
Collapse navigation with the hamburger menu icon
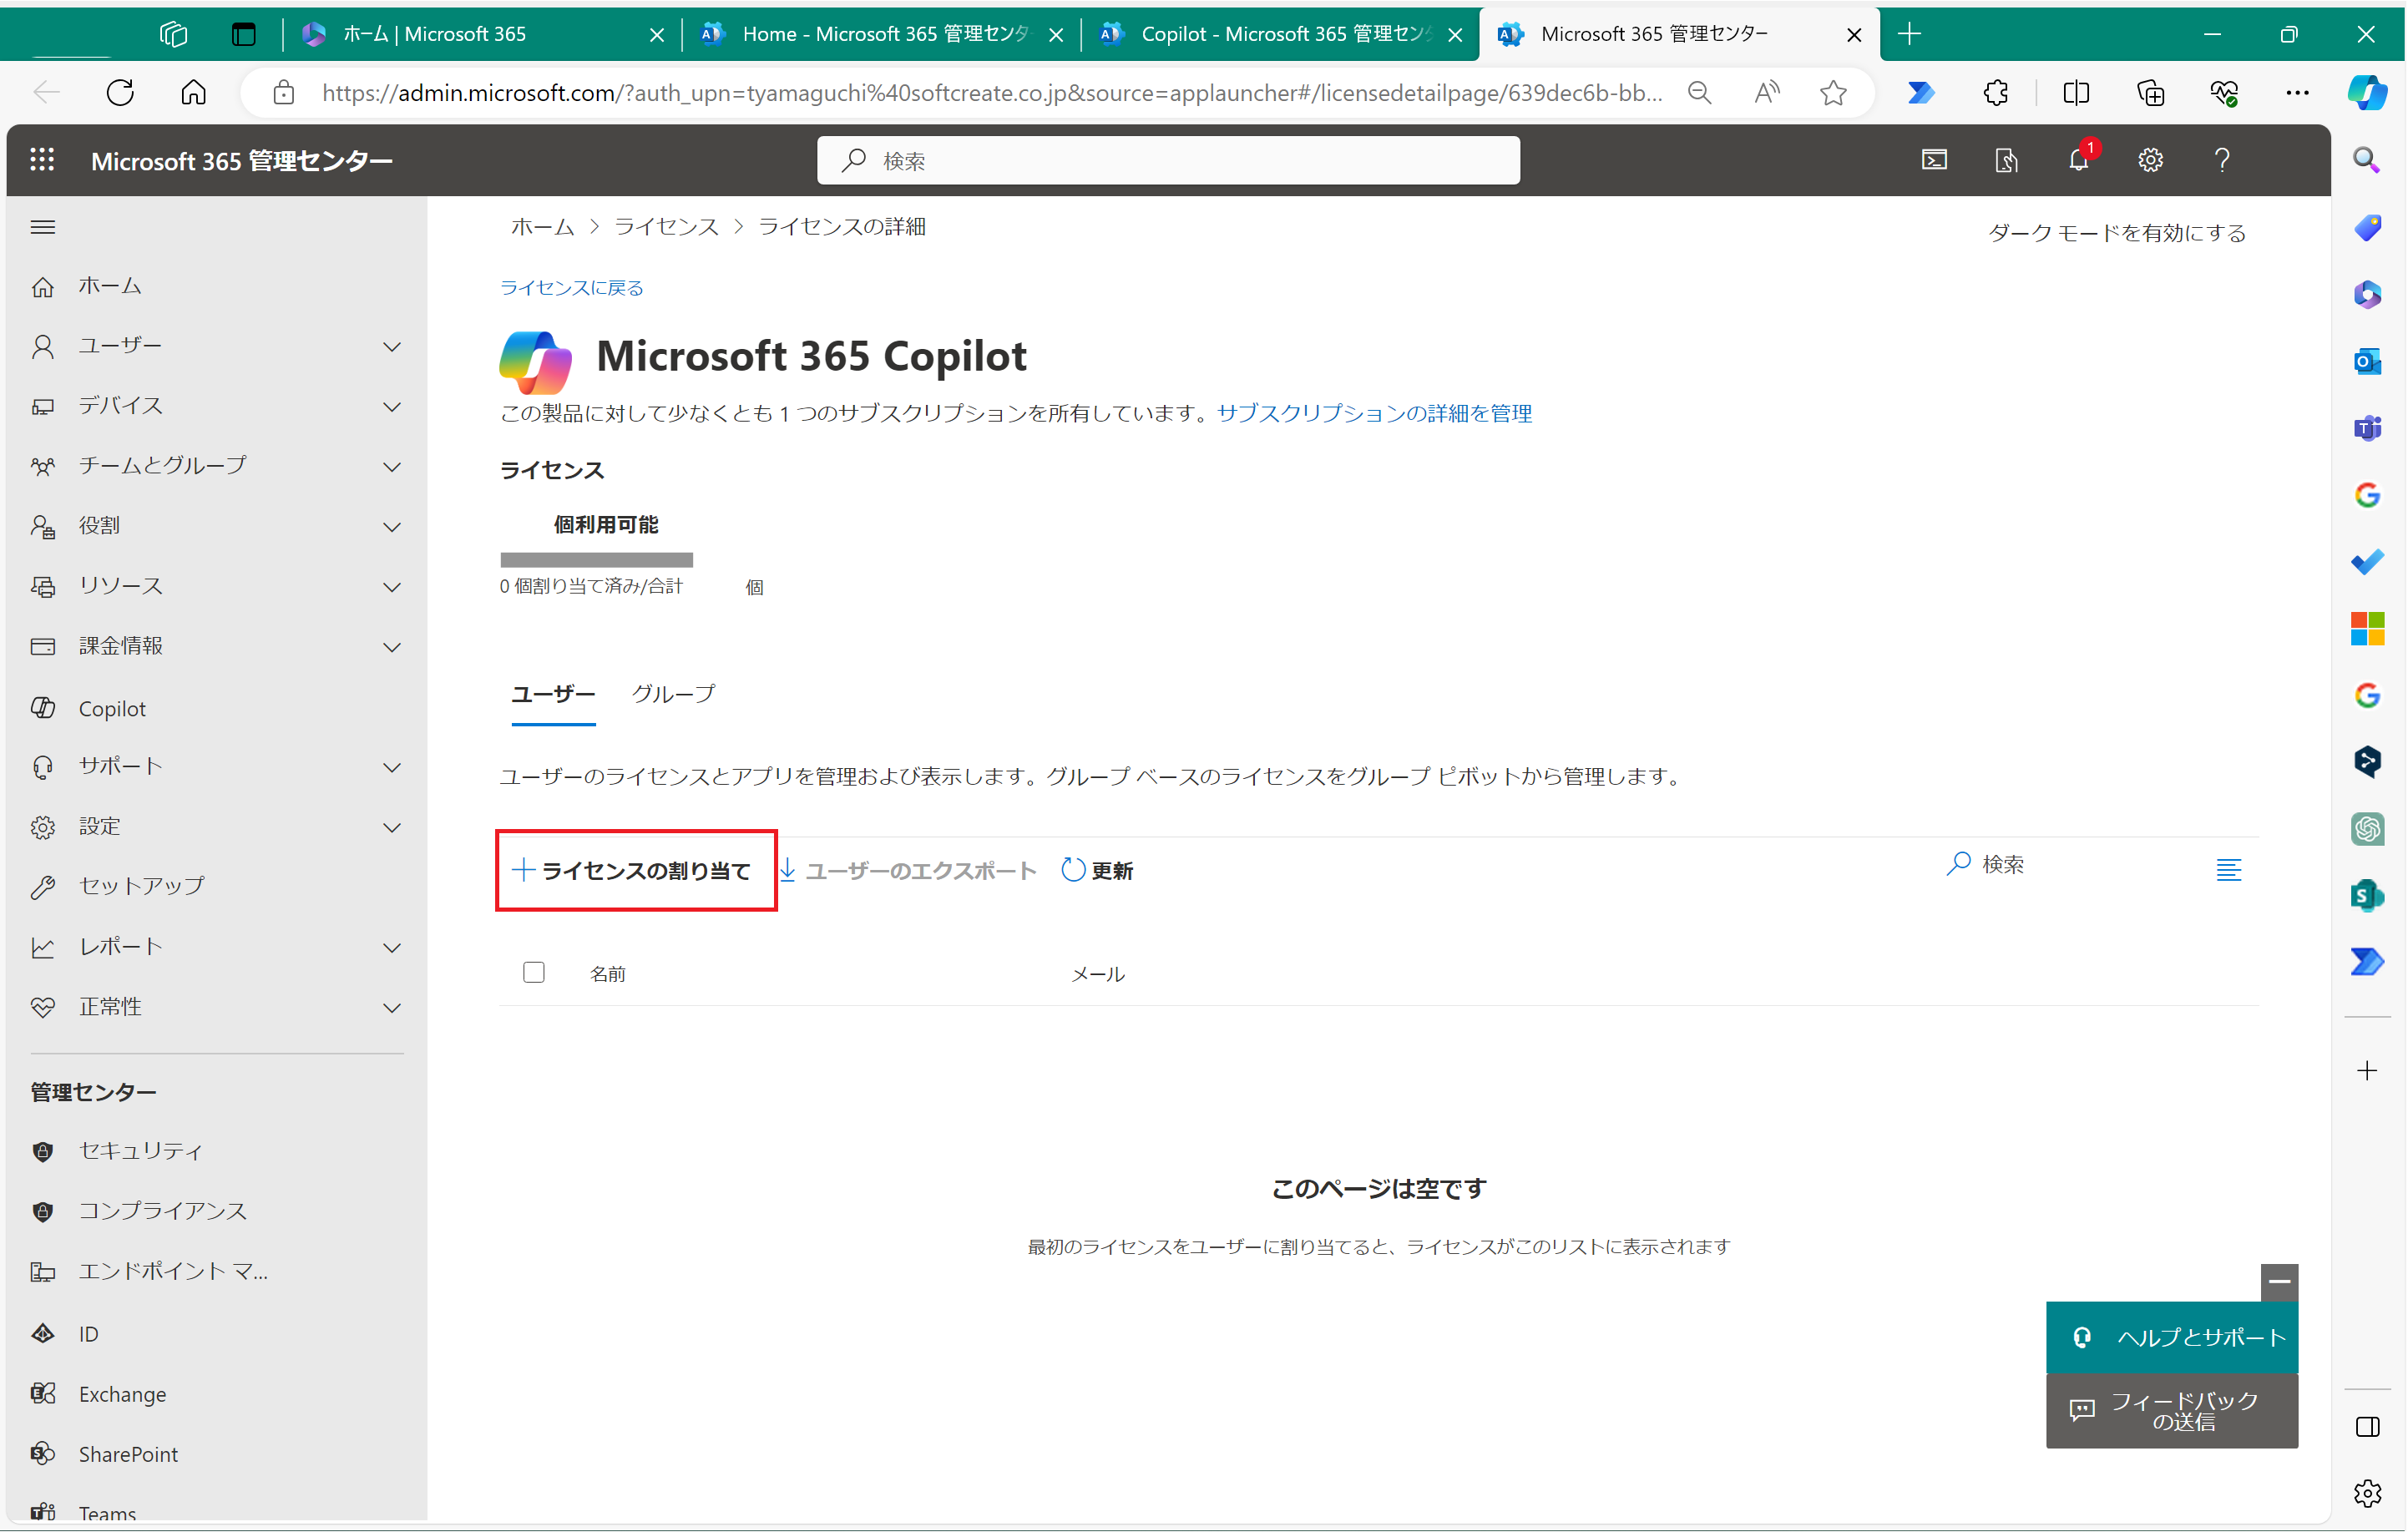click(42, 227)
